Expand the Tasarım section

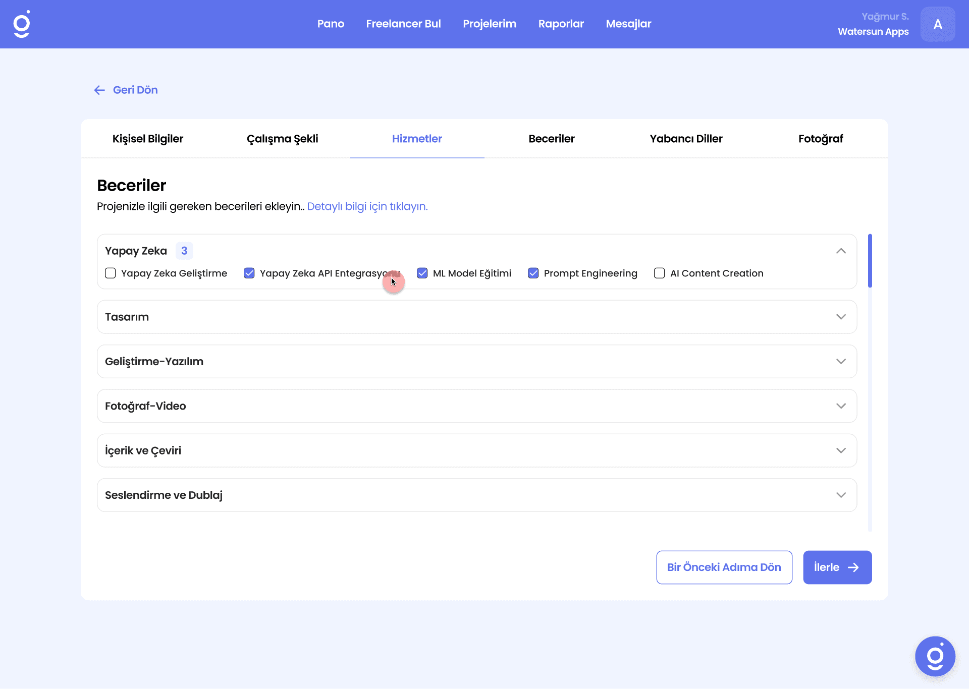coord(840,317)
